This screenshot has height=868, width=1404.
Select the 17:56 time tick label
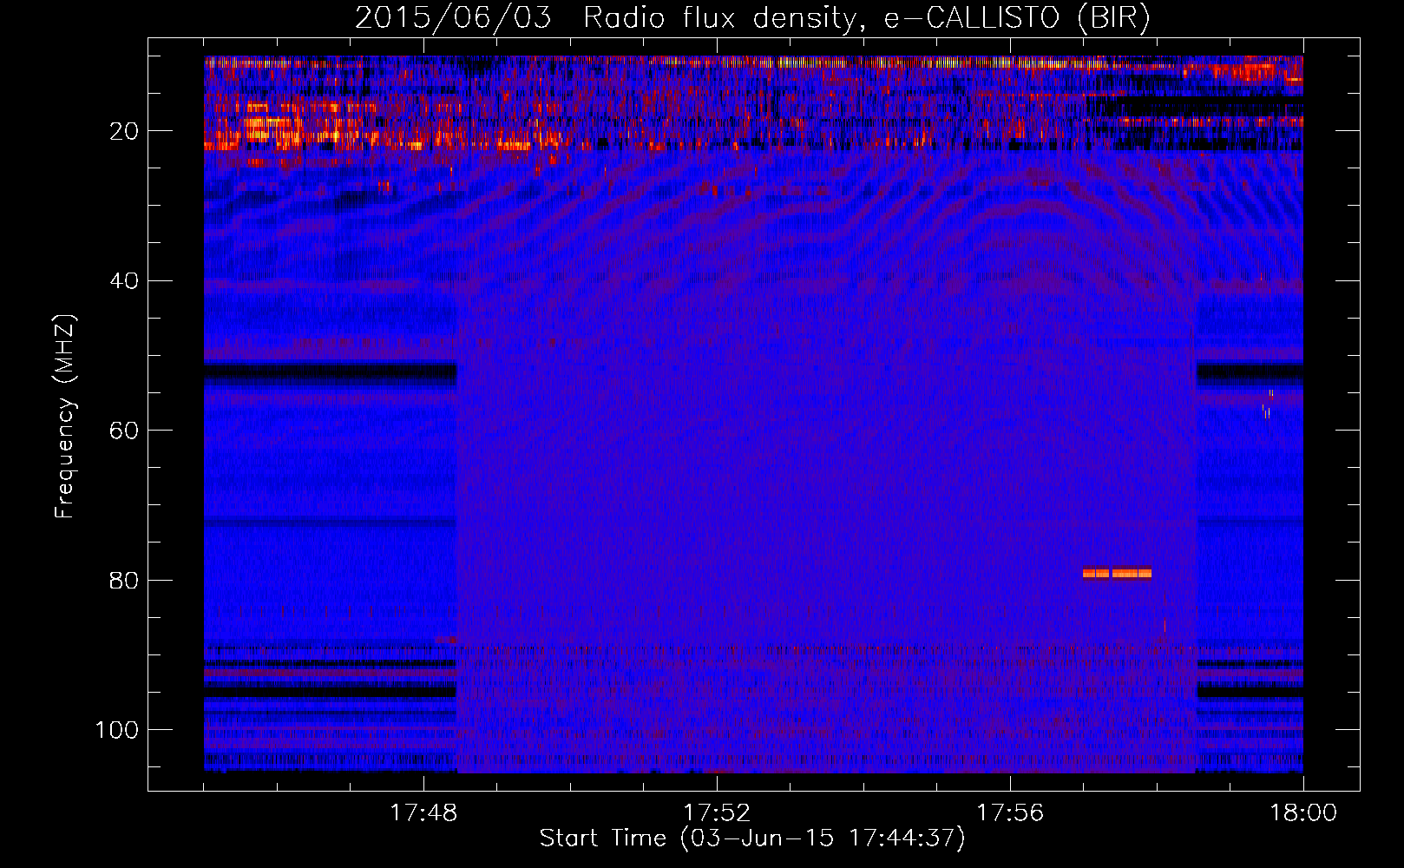coord(1010,813)
